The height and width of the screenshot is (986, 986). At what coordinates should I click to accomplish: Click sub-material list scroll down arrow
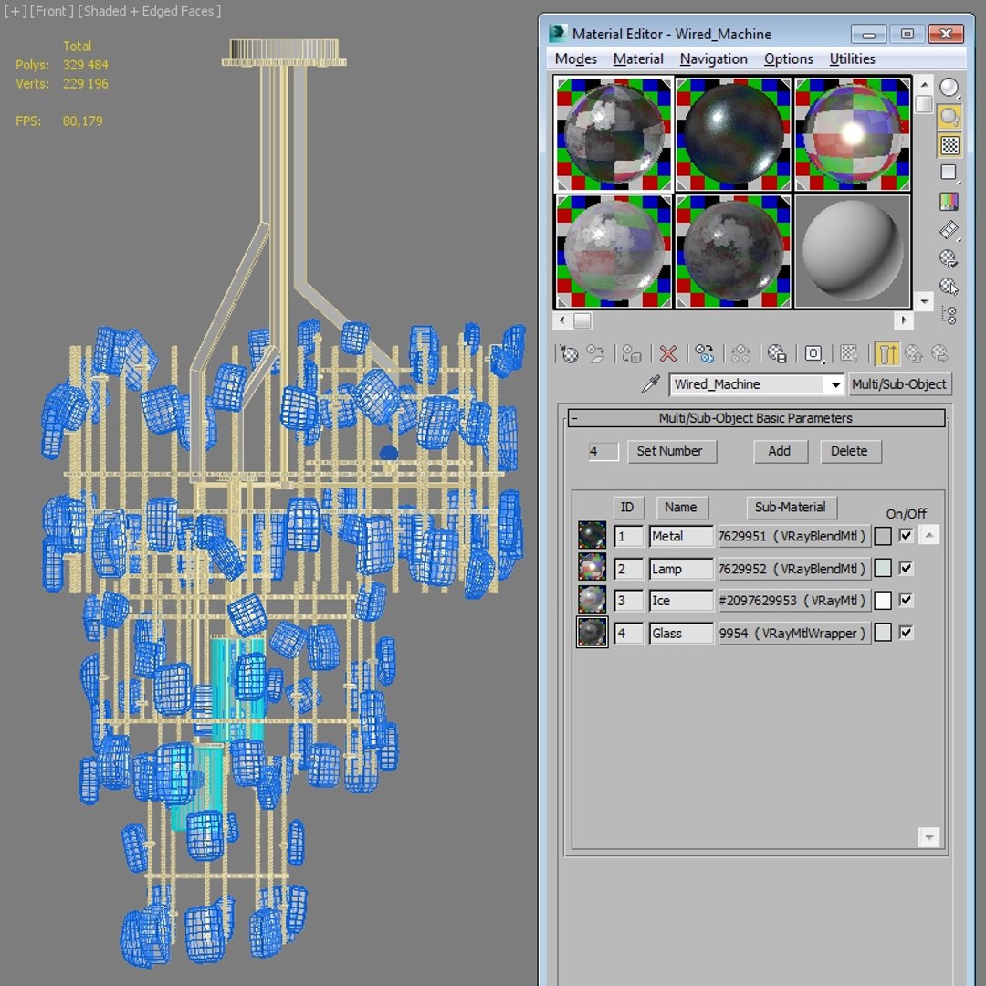pos(928,837)
